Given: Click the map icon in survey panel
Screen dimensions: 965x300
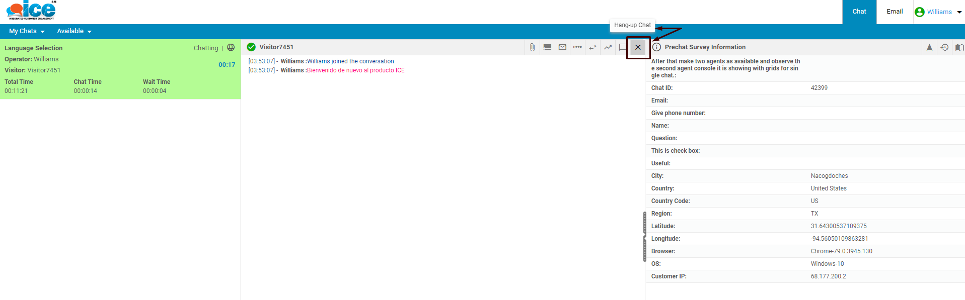Looking at the screenshot, I should tap(959, 47).
